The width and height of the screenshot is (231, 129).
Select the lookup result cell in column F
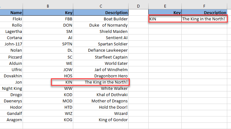[204, 19]
